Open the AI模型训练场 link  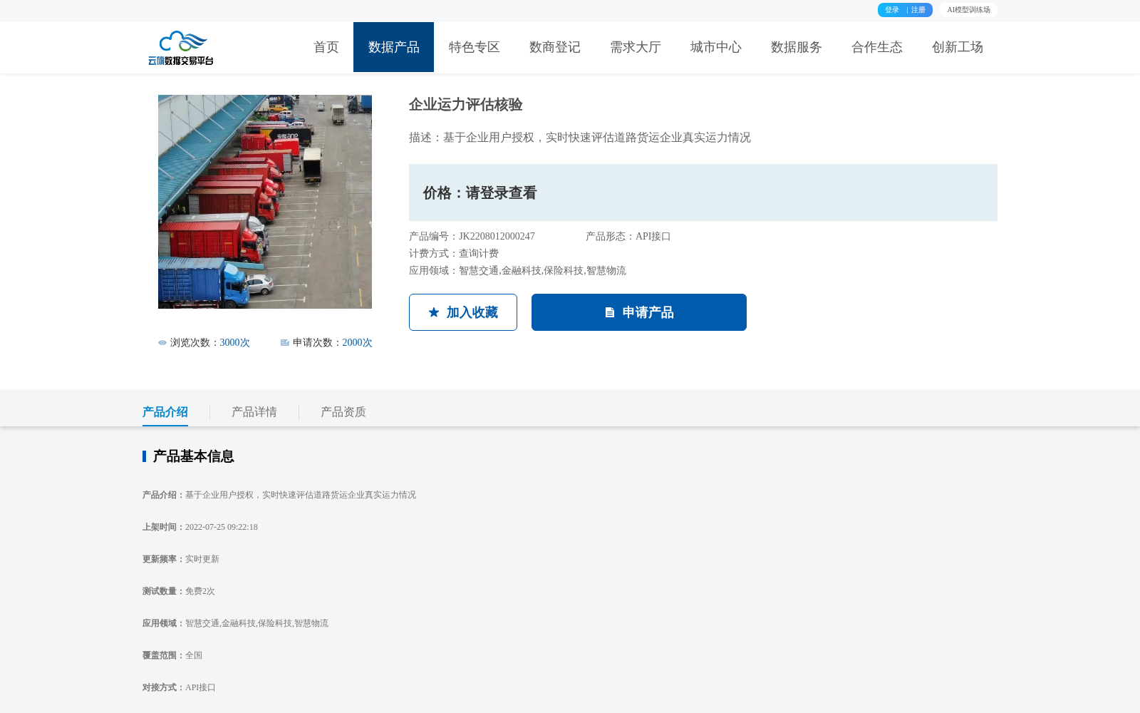click(968, 10)
